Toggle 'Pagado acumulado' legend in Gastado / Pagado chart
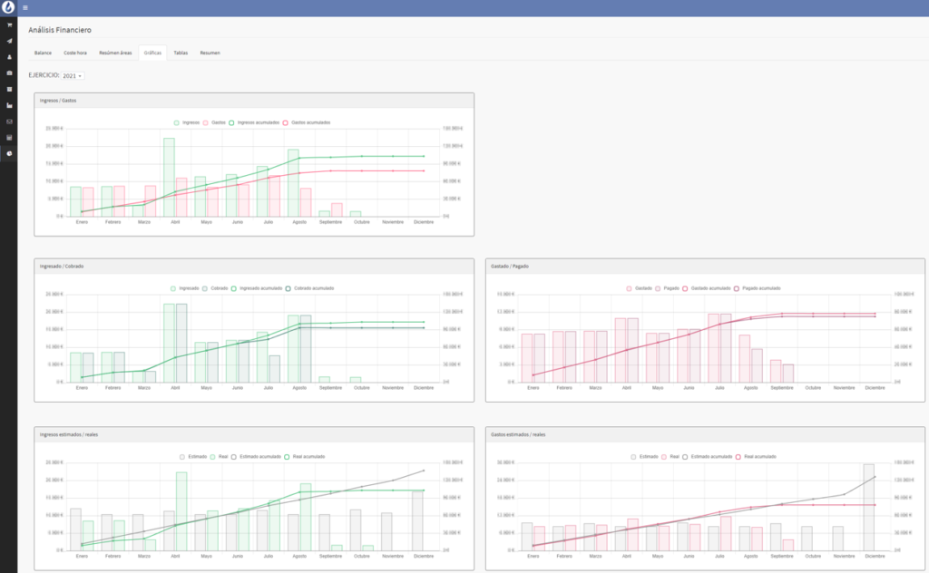Viewport: 929px width, 573px height. [758, 287]
